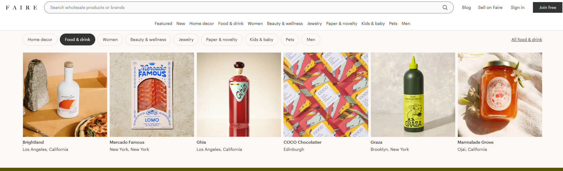Open the Mercado Famous product image
Viewport: 563px width, 171px height.
152,95
